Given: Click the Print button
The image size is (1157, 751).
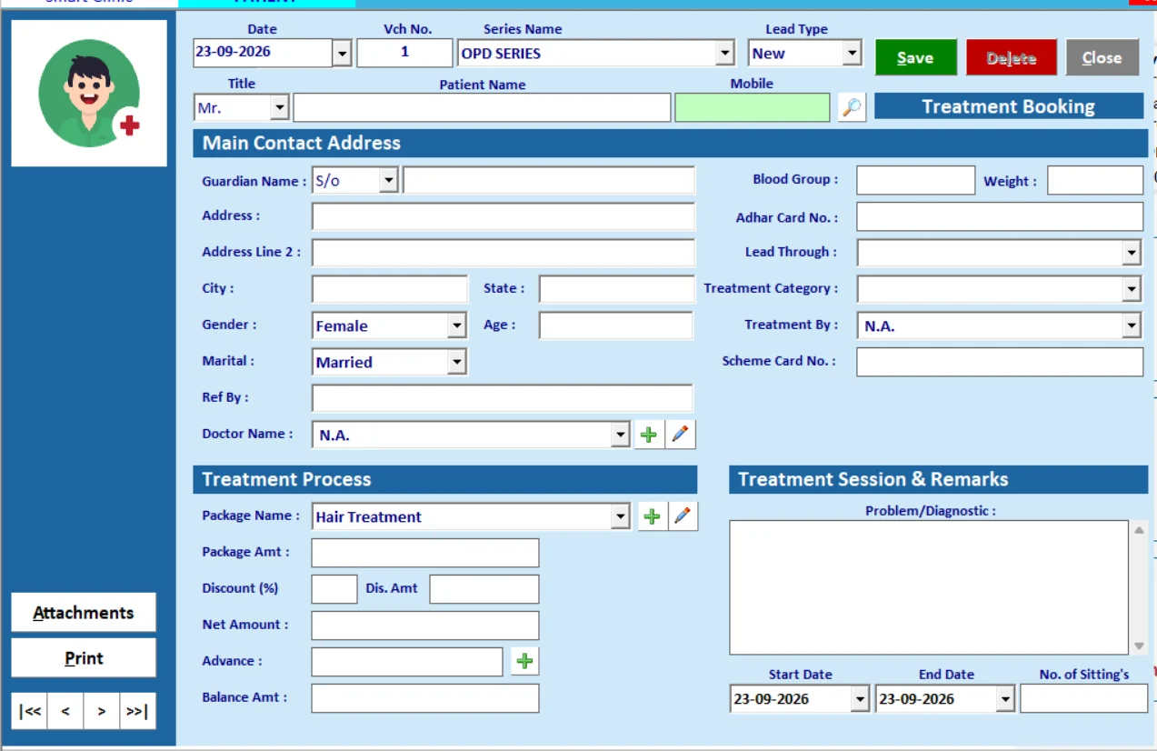Looking at the screenshot, I should pyautogui.click(x=84, y=657).
